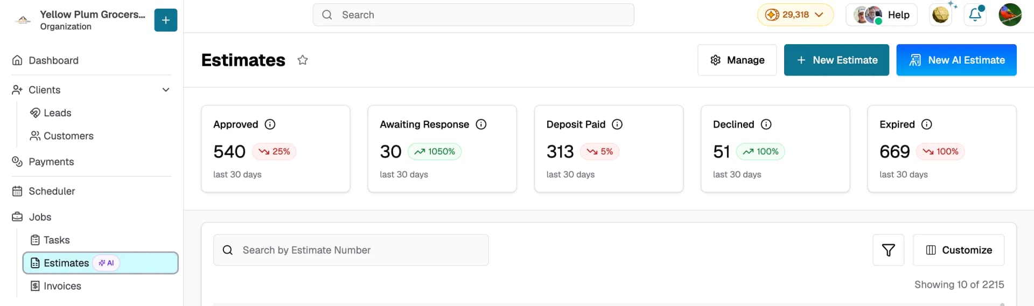Click magnifier icon in estimate search
This screenshot has width=1034, height=306.
pos(228,250)
